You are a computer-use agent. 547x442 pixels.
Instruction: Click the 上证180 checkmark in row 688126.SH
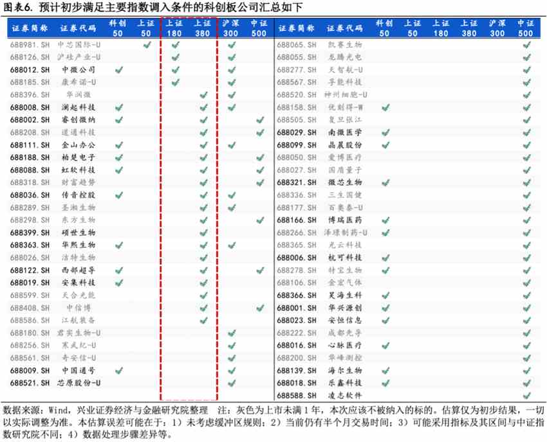[x=176, y=57]
